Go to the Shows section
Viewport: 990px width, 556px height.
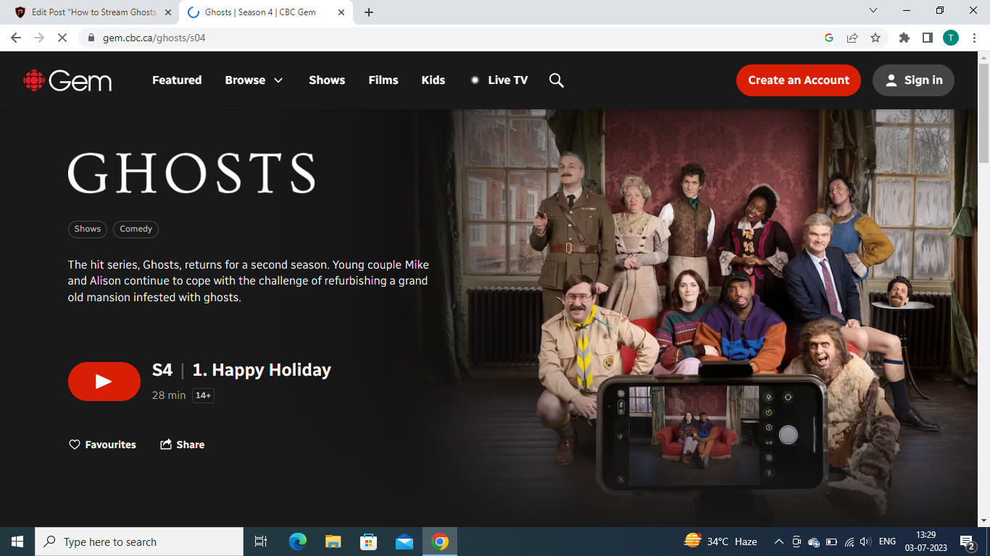(327, 80)
